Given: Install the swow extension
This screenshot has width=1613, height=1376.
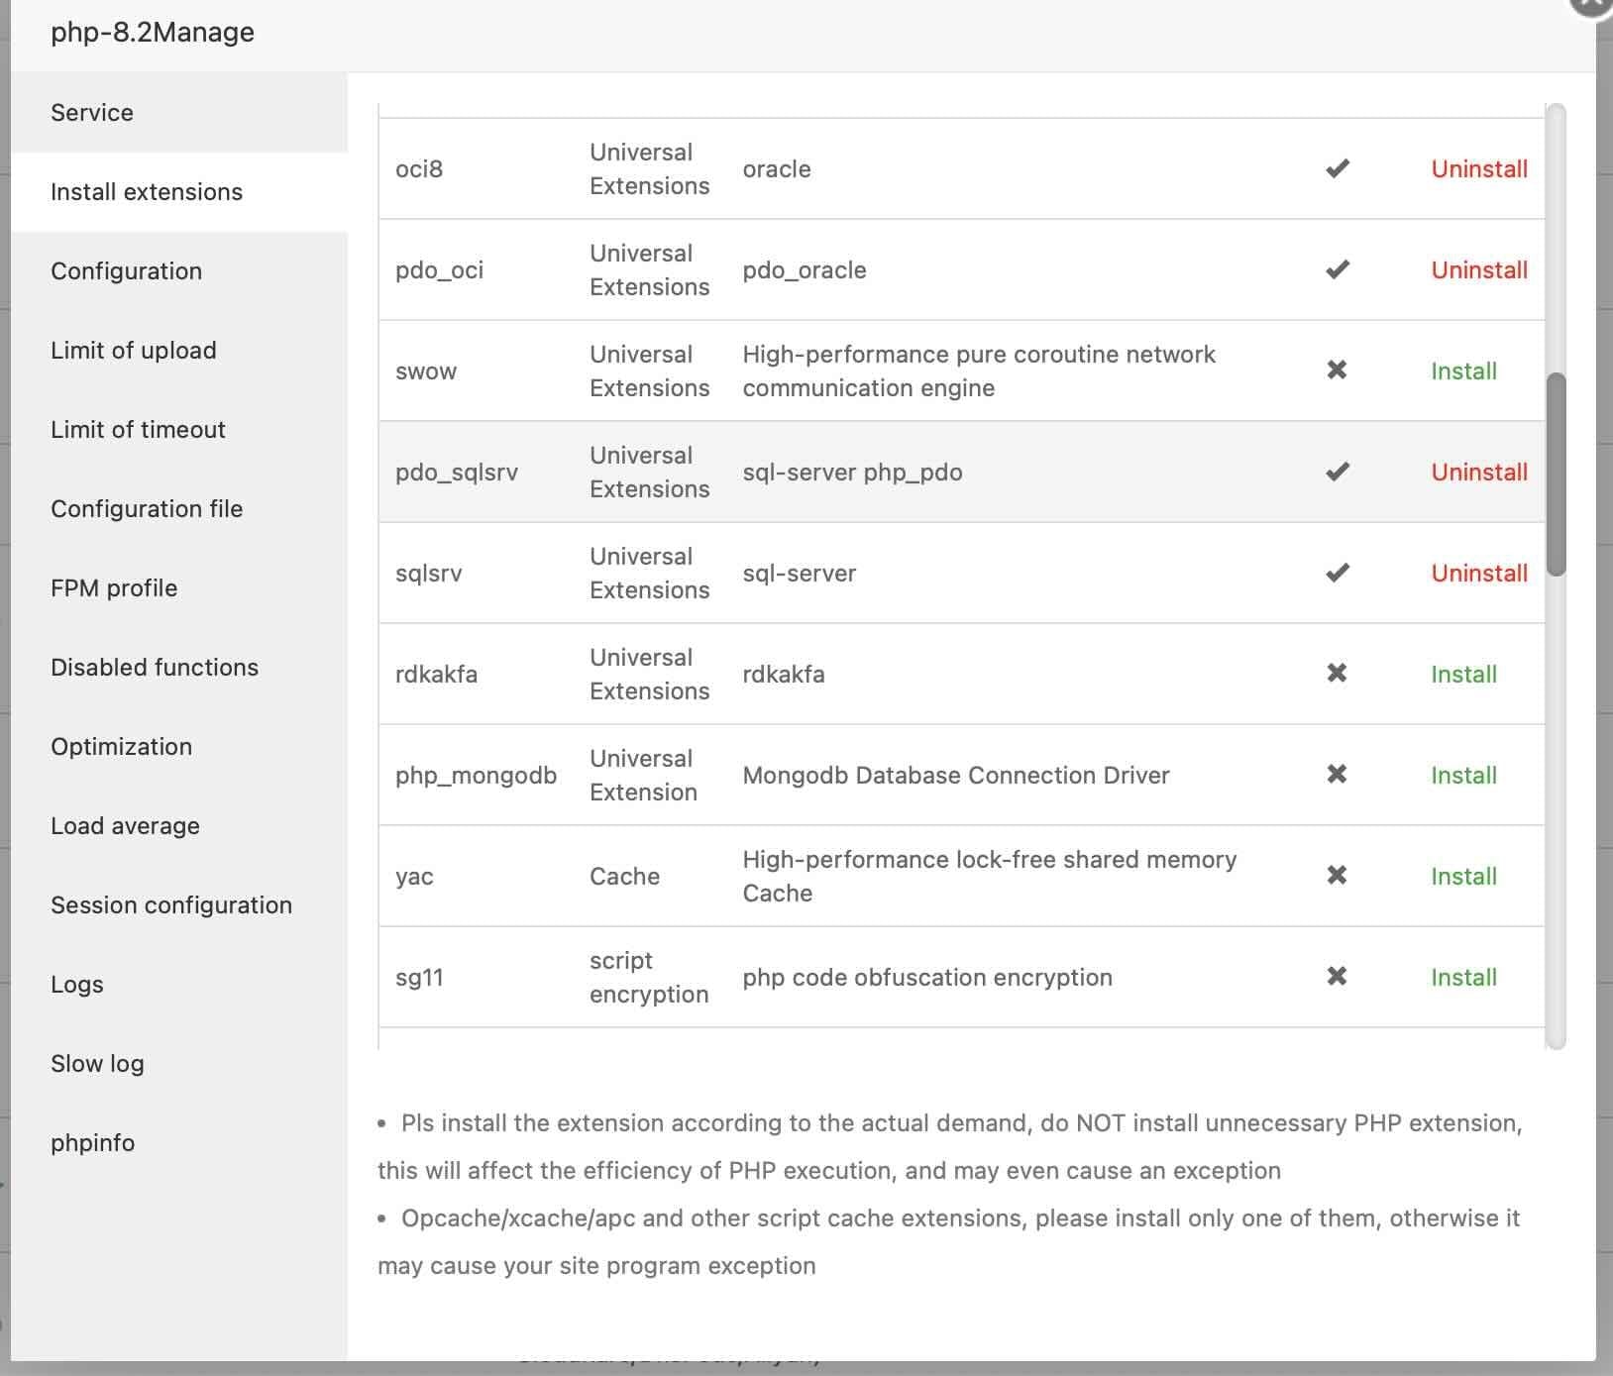Looking at the screenshot, I should (1462, 371).
